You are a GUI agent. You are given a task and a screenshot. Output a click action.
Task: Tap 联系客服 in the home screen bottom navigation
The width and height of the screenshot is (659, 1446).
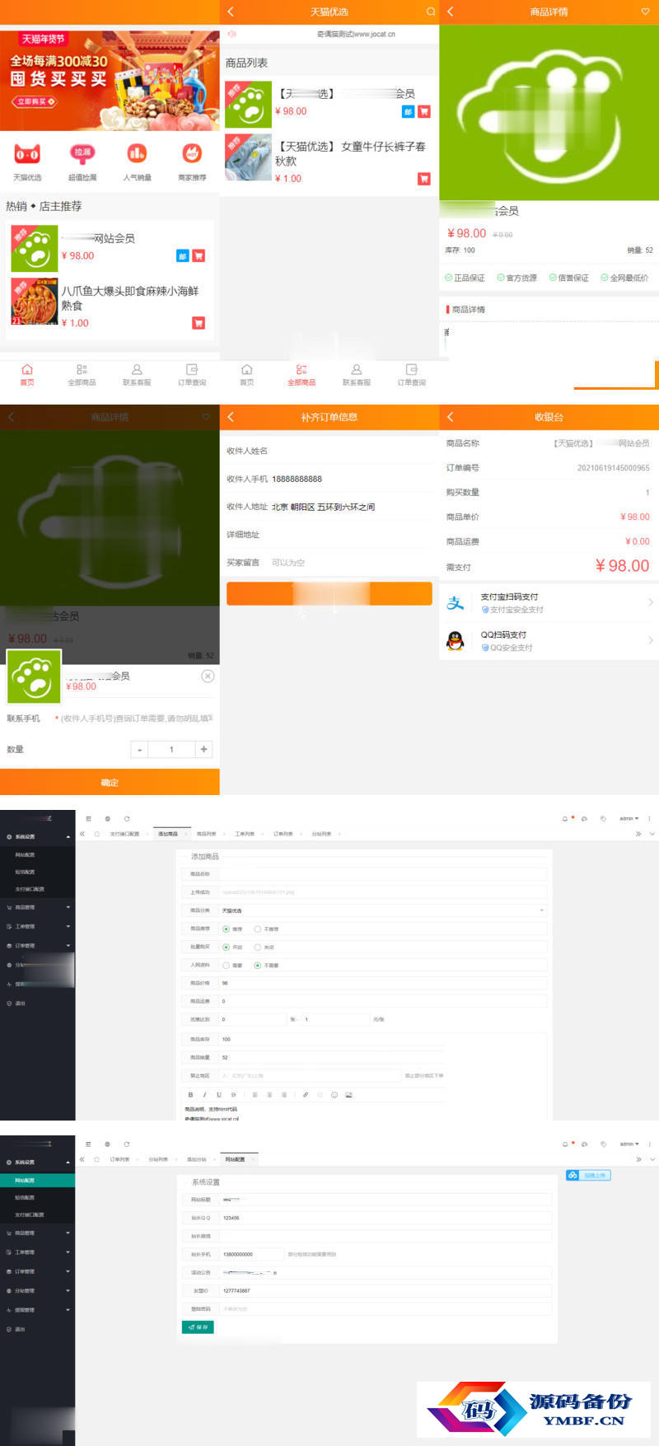pyautogui.click(x=137, y=375)
